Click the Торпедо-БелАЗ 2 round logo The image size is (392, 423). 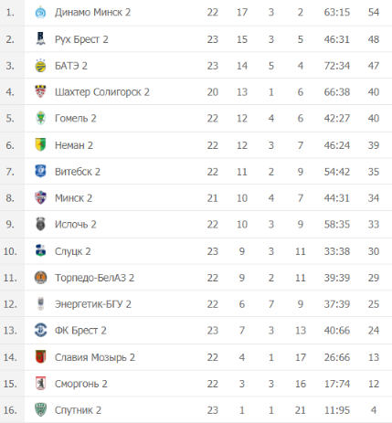click(40, 278)
